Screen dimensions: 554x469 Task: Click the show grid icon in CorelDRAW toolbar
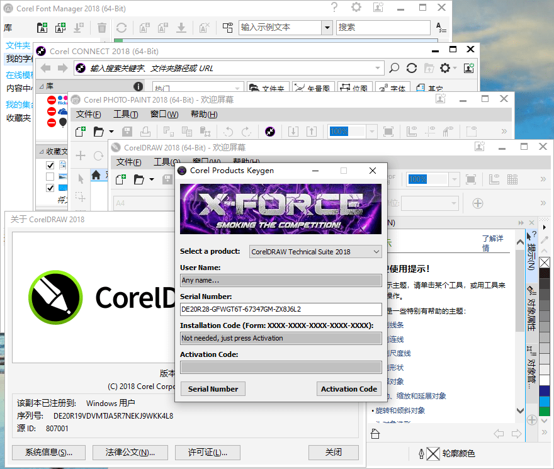(512, 179)
